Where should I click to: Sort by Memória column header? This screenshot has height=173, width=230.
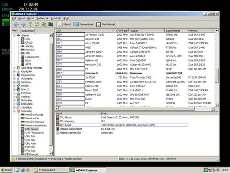tap(200, 30)
